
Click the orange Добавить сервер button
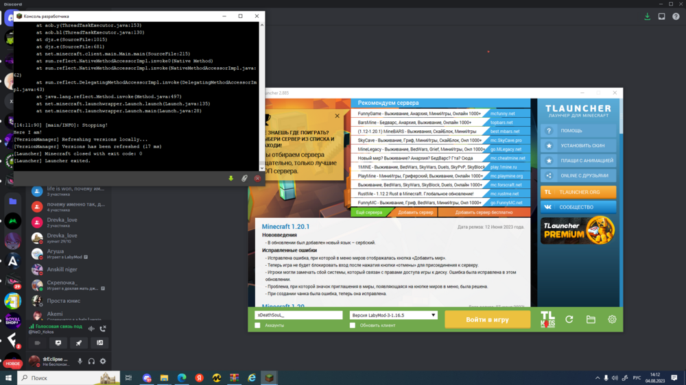click(416, 212)
